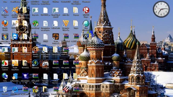173x97 pixels.
Task: Open the Игры folder
Action: [75, 23]
